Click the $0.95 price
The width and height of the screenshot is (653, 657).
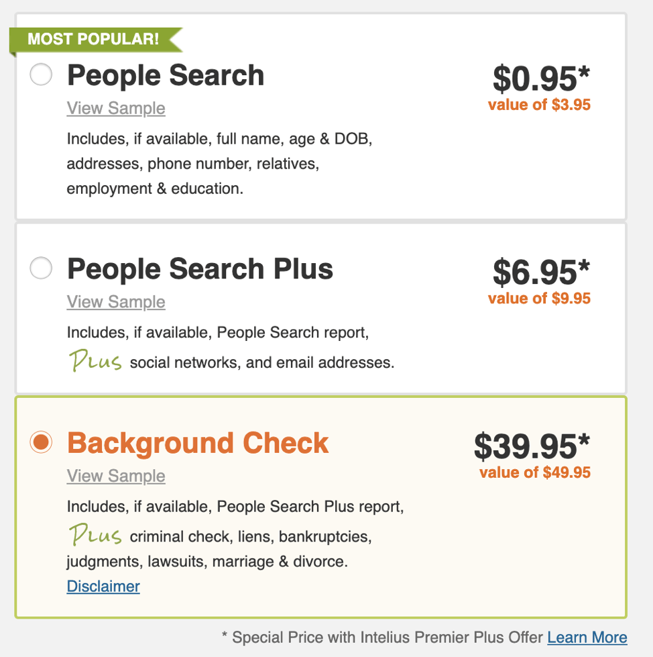pyautogui.click(x=541, y=79)
